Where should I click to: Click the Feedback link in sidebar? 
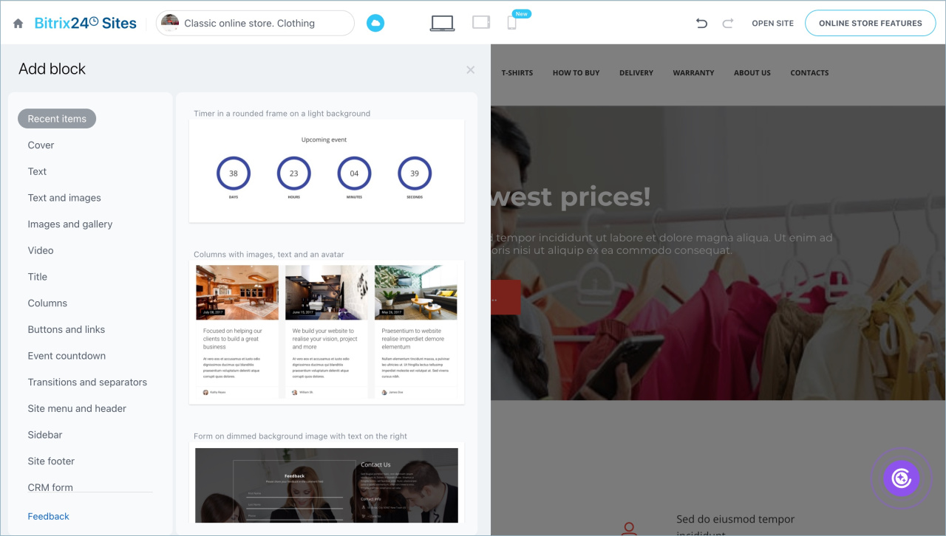click(48, 516)
